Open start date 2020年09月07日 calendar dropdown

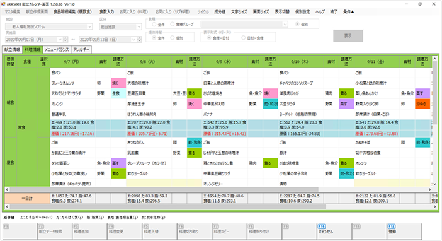60,40
